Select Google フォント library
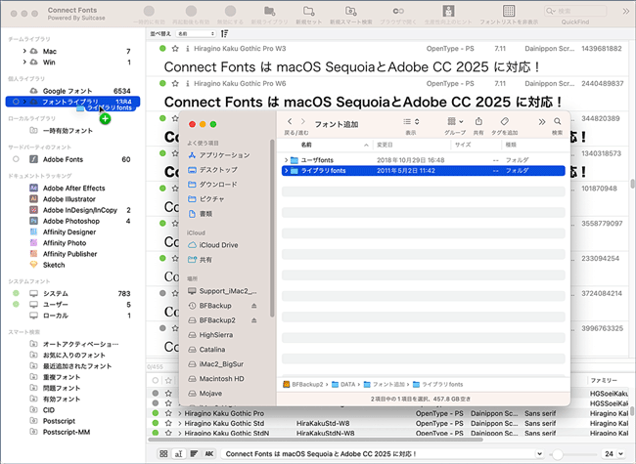 [68, 91]
